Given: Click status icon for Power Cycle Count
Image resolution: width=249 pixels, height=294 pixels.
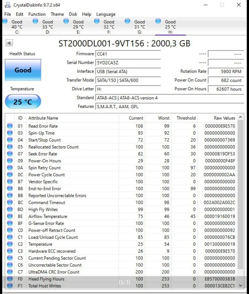Looking at the screenshot, I should tap(10, 174).
